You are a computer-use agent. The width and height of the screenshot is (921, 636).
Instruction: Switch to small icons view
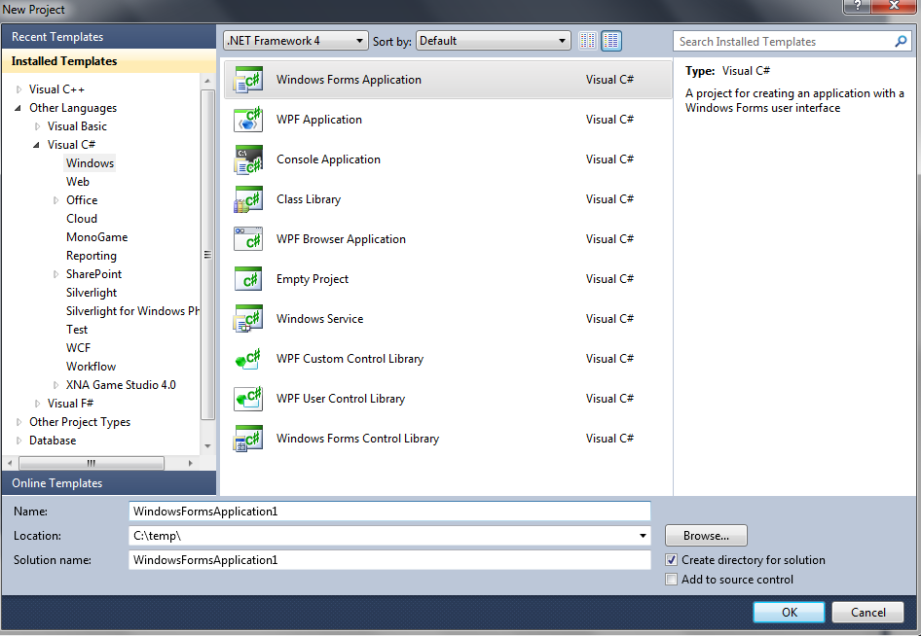[588, 41]
